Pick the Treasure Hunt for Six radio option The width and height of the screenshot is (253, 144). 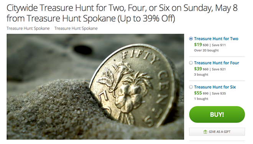[191, 87]
